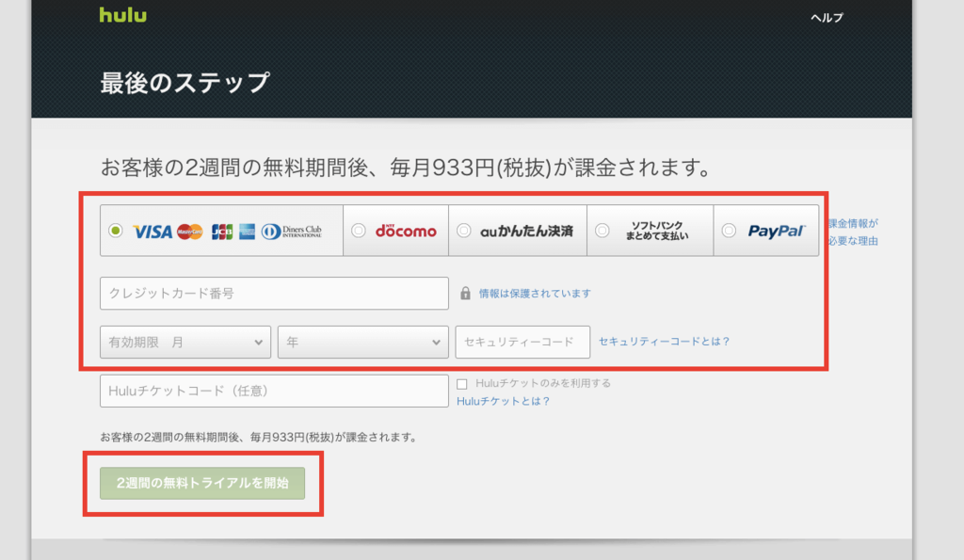This screenshot has height=560, width=964.
Task: Select the SoftBank payment radio button
Action: (602, 231)
